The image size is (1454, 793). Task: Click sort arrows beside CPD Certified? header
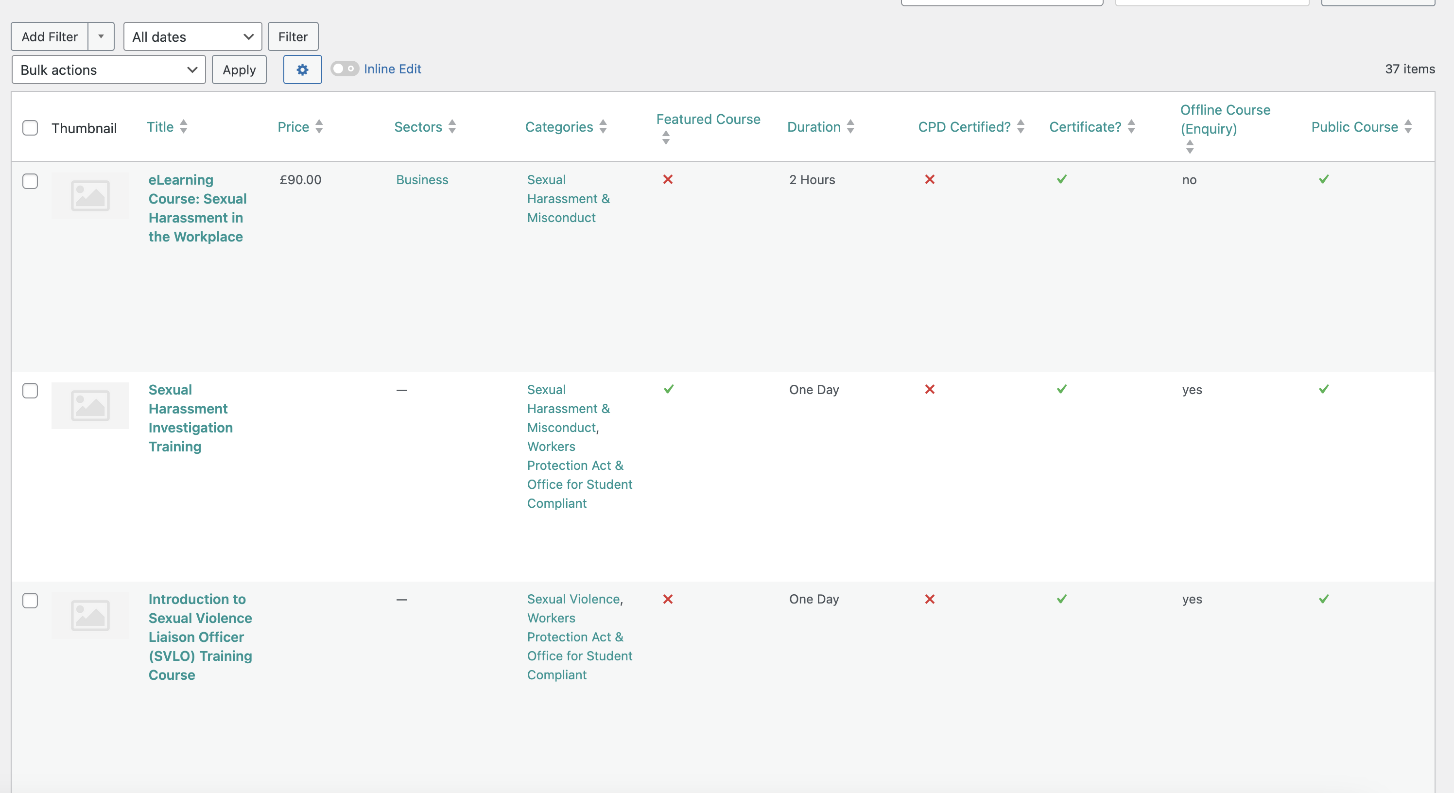[1021, 126]
